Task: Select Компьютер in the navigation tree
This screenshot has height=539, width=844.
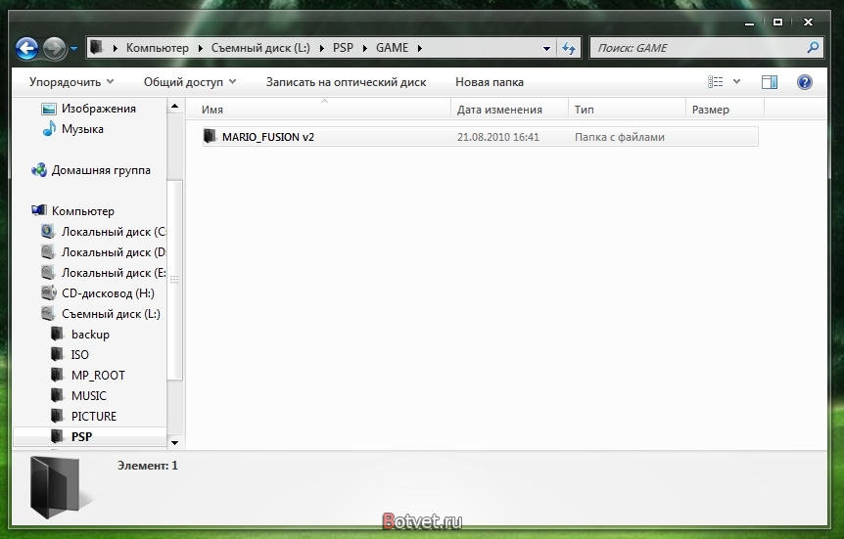Action: coord(83,211)
